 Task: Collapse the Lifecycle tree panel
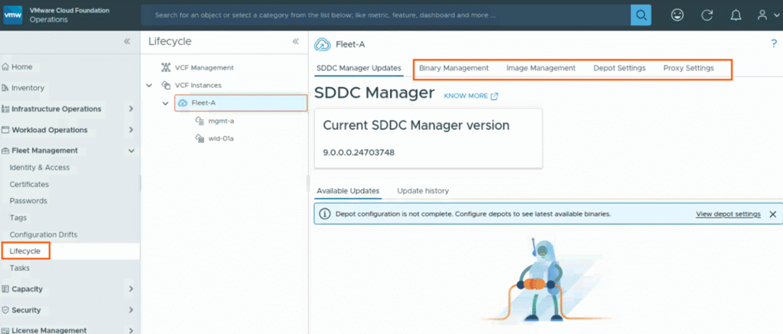pyautogui.click(x=295, y=41)
